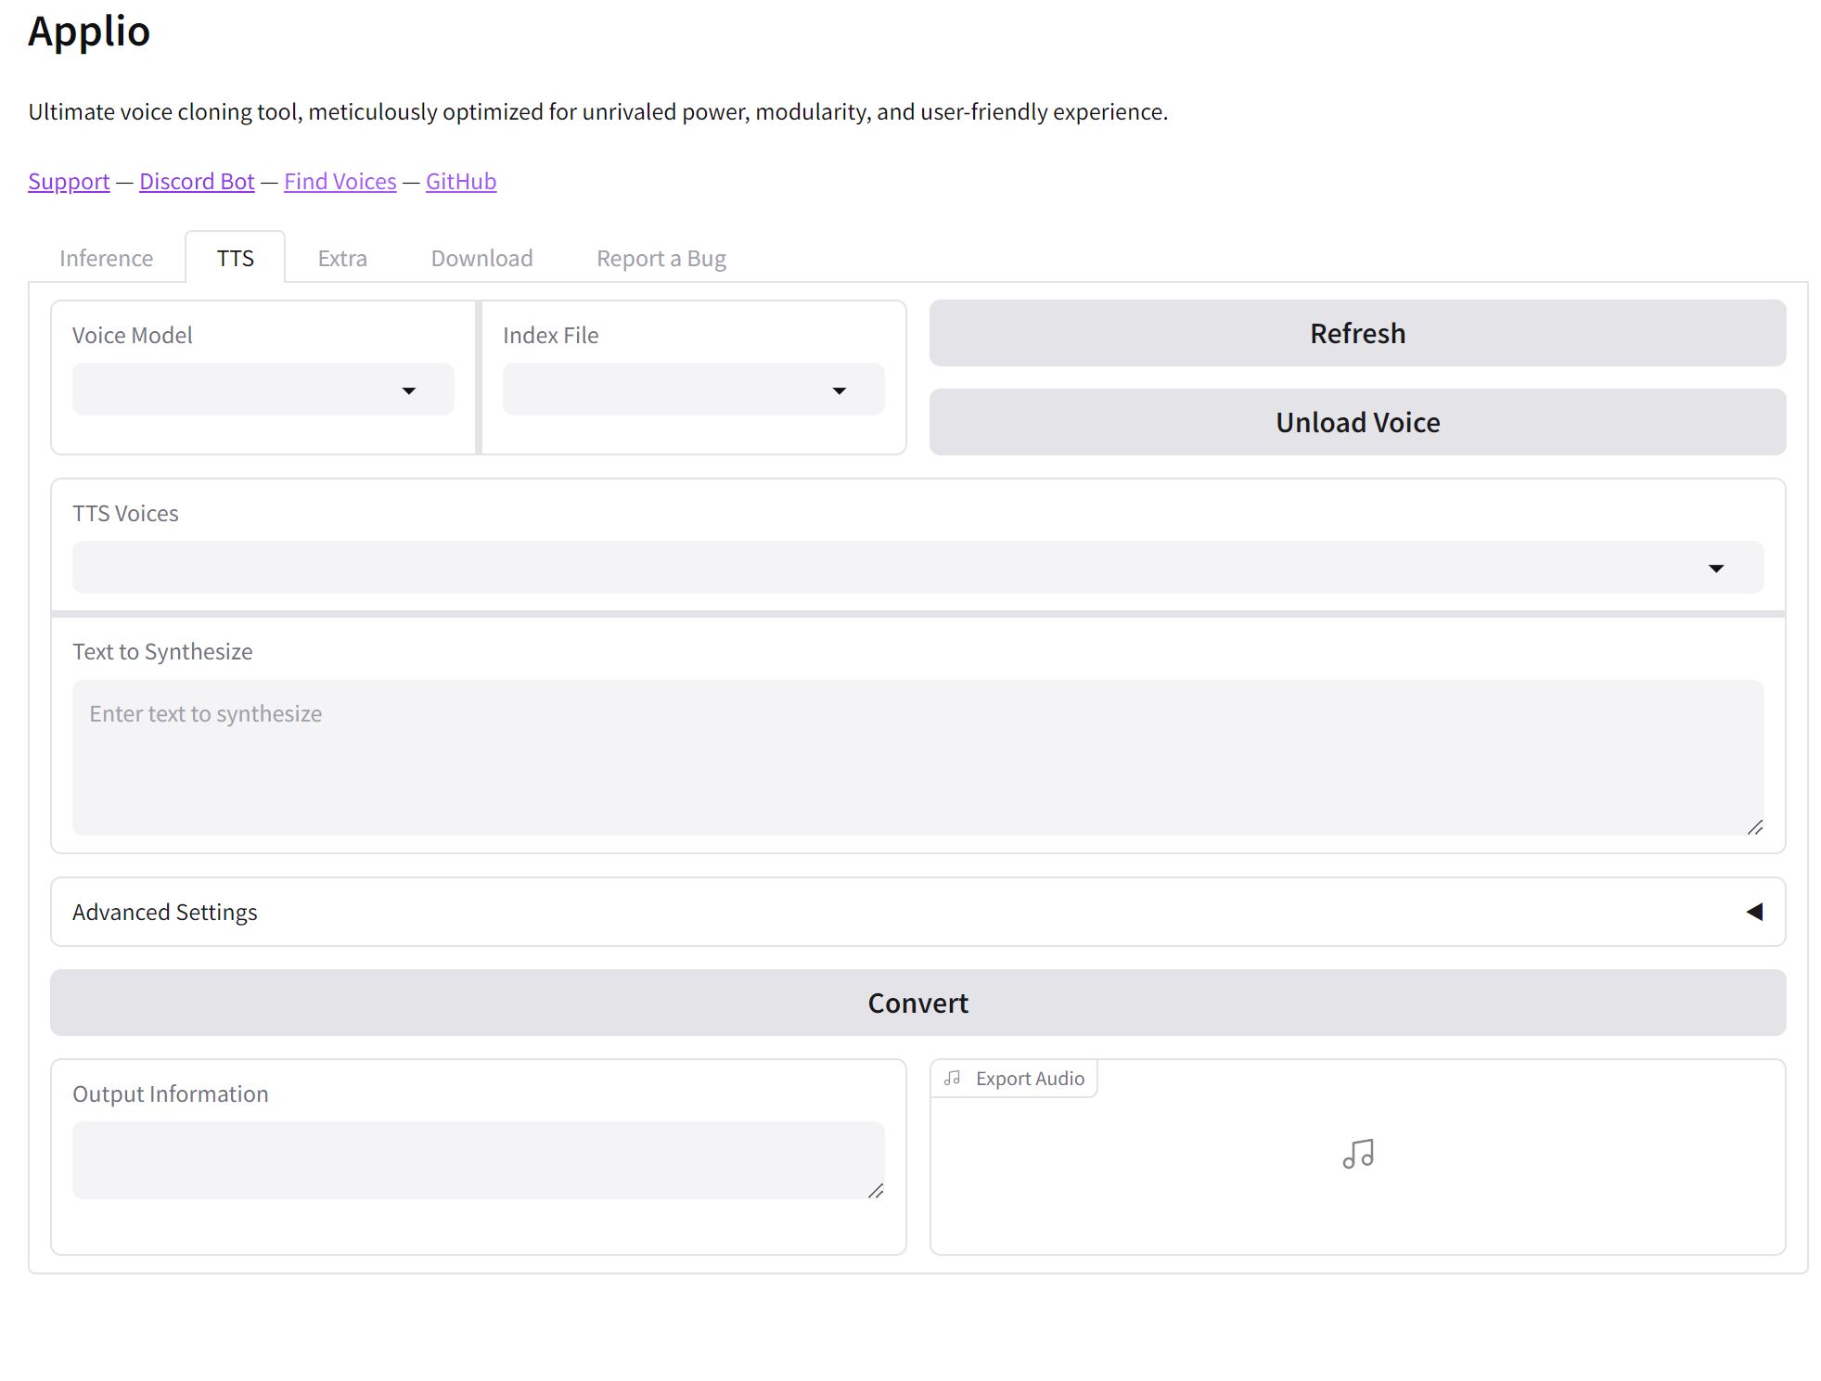Image resolution: width=1821 pixels, height=1381 pixels.
Task: Click the Output Information resize handle
Action: (x=876, y=1190)
